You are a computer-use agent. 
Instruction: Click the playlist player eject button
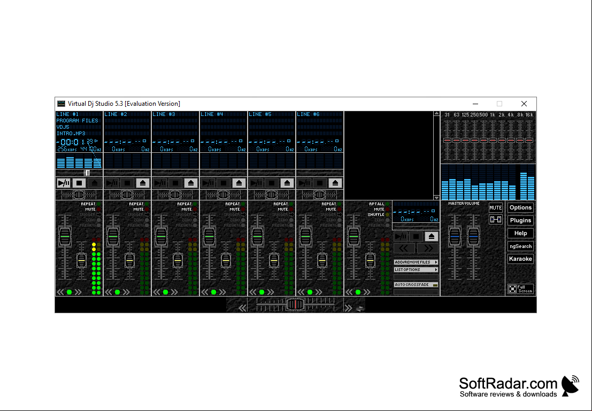click(432, 237)
